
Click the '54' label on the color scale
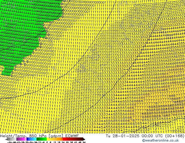click(84, 142)
